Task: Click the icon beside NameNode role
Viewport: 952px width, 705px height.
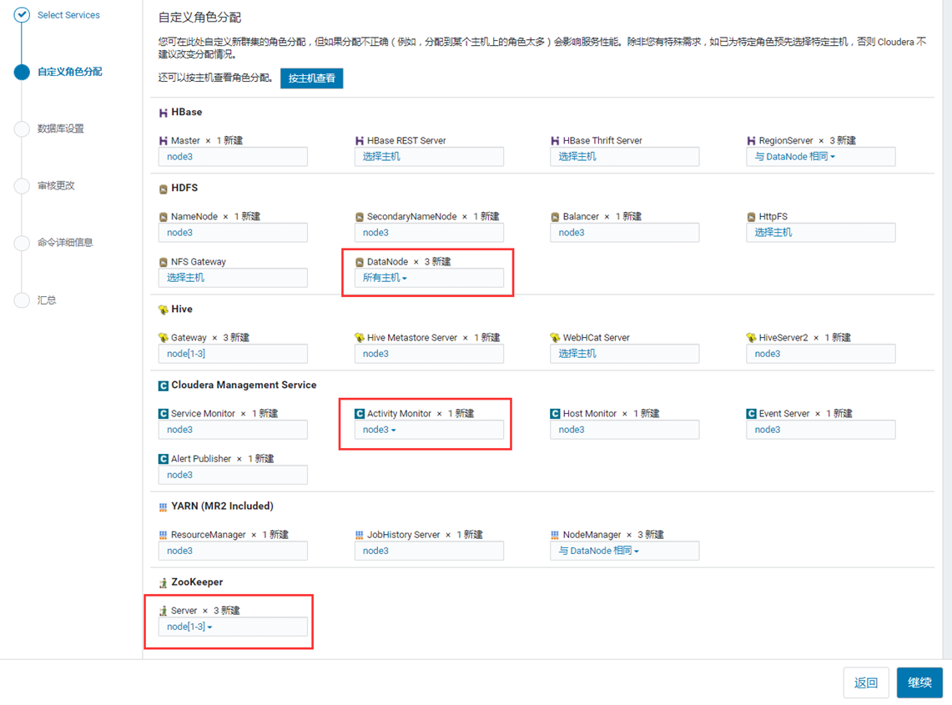Action: 163,217
